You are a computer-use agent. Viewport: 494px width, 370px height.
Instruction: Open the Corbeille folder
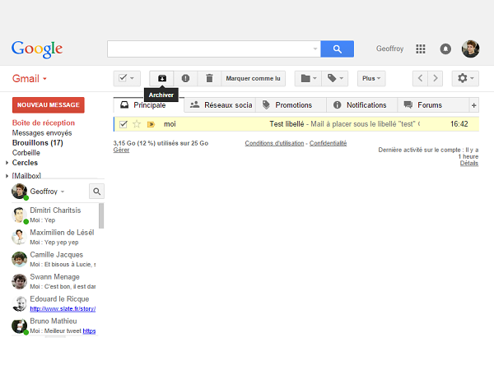click(26, 153)
